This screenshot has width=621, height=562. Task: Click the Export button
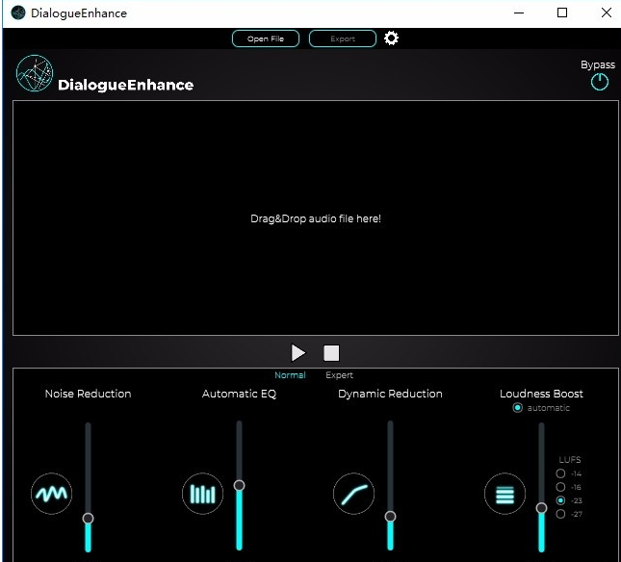[x=342, y=38]
